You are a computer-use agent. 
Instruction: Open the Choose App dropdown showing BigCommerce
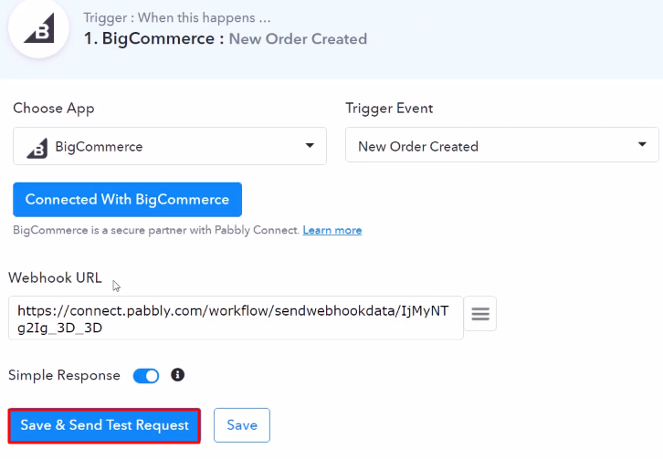[169, 146]
